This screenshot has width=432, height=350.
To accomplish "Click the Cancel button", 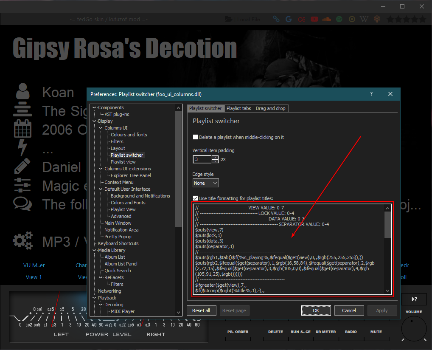I will 349,310.
